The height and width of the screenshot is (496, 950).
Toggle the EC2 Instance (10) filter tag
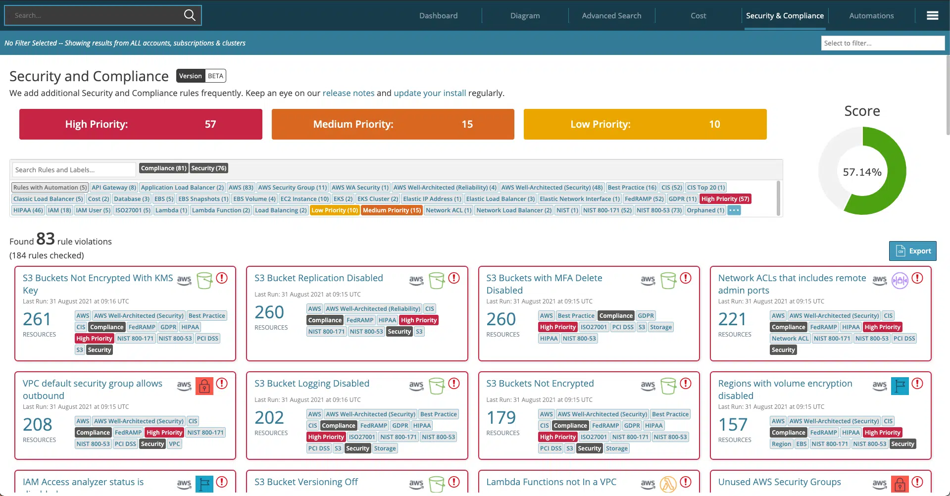click(x=304, y=199)
